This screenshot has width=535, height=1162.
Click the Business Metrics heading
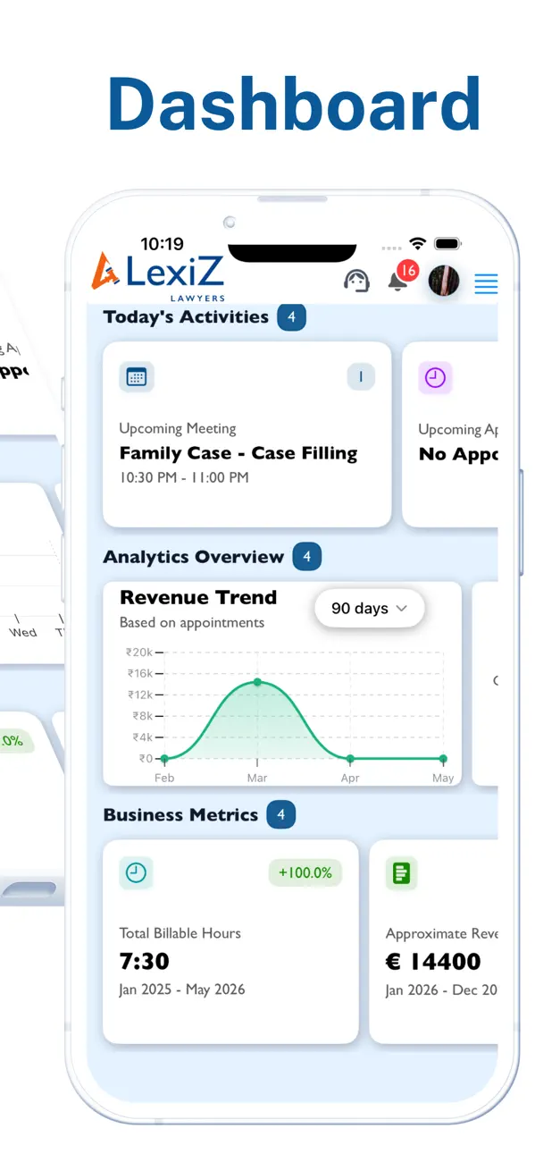point(180,815)
